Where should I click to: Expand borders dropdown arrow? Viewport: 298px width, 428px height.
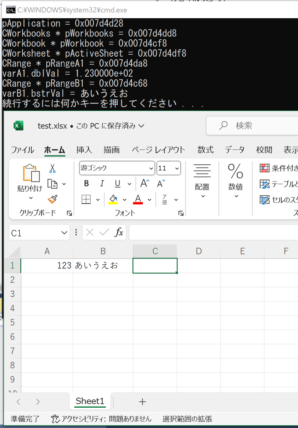[97, 200]
